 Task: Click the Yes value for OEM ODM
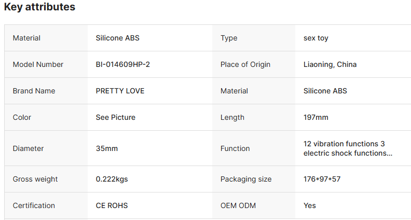310,205
